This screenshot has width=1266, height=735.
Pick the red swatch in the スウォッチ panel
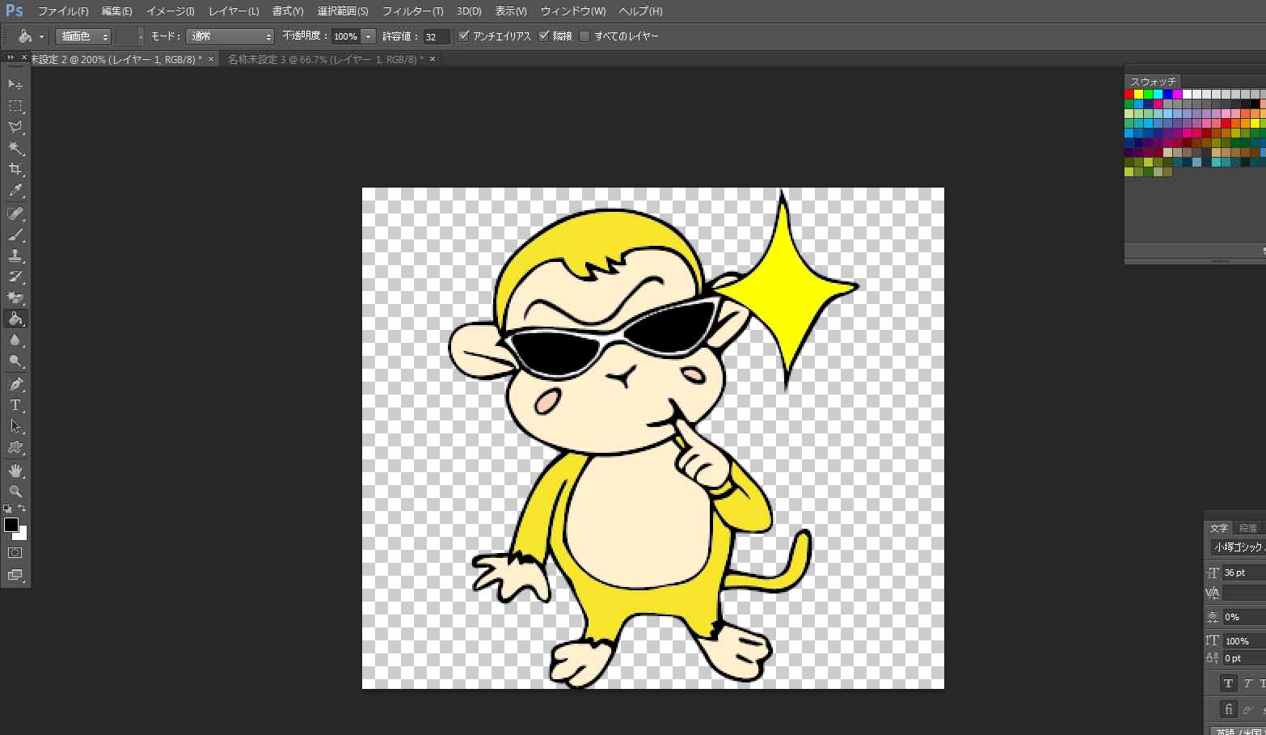(1129, 95)
